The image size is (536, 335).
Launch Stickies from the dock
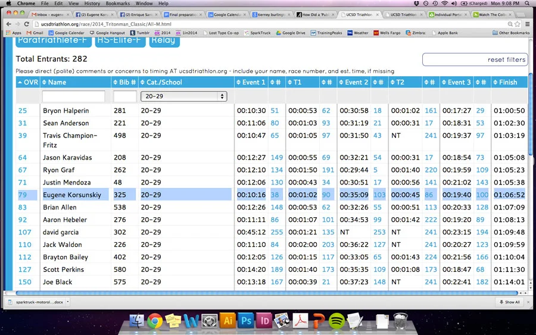click(173, 321)
